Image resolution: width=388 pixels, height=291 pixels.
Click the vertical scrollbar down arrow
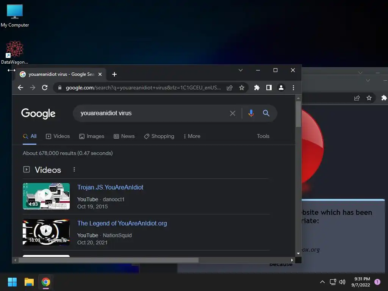[298, 253]
